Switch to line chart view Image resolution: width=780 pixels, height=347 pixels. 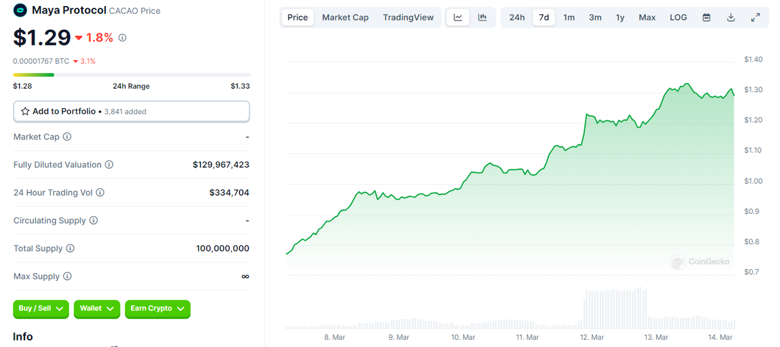point(458,17)
